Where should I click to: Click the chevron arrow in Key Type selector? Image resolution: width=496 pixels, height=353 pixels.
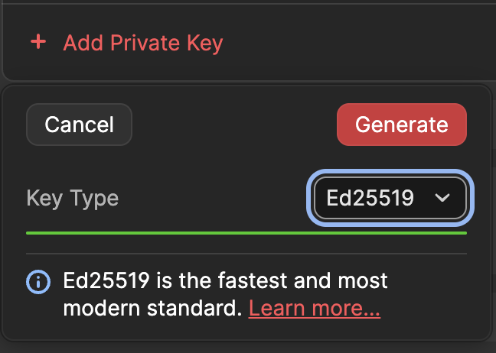(x=442, y=199)
